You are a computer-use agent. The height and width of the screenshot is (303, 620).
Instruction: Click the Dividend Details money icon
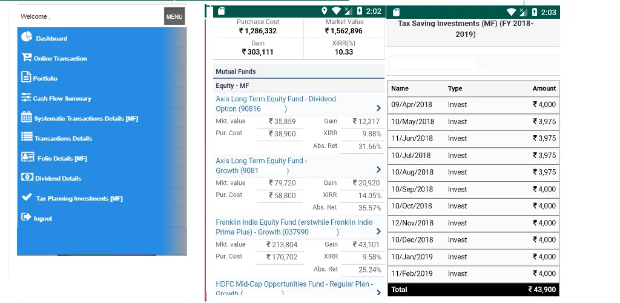(27, 177)
